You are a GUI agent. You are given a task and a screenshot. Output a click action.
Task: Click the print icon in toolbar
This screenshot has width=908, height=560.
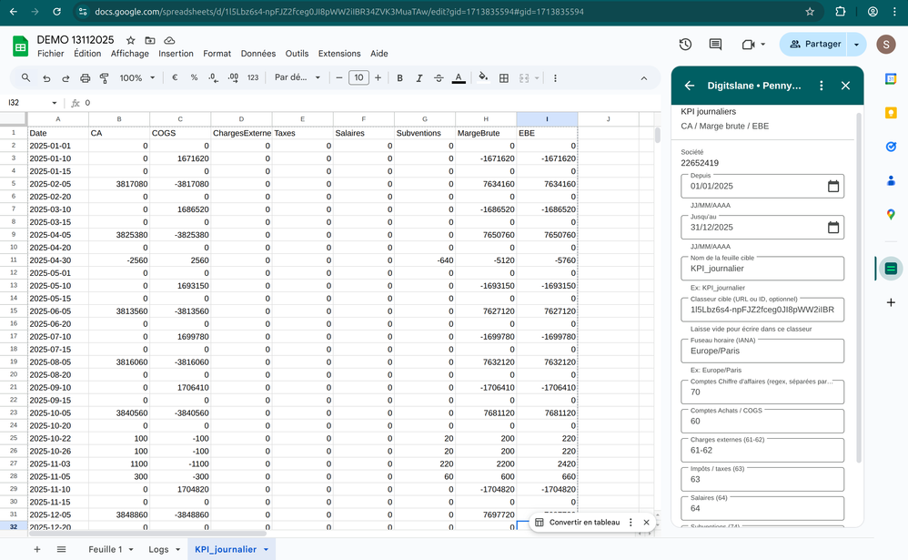tap(85, 78)
